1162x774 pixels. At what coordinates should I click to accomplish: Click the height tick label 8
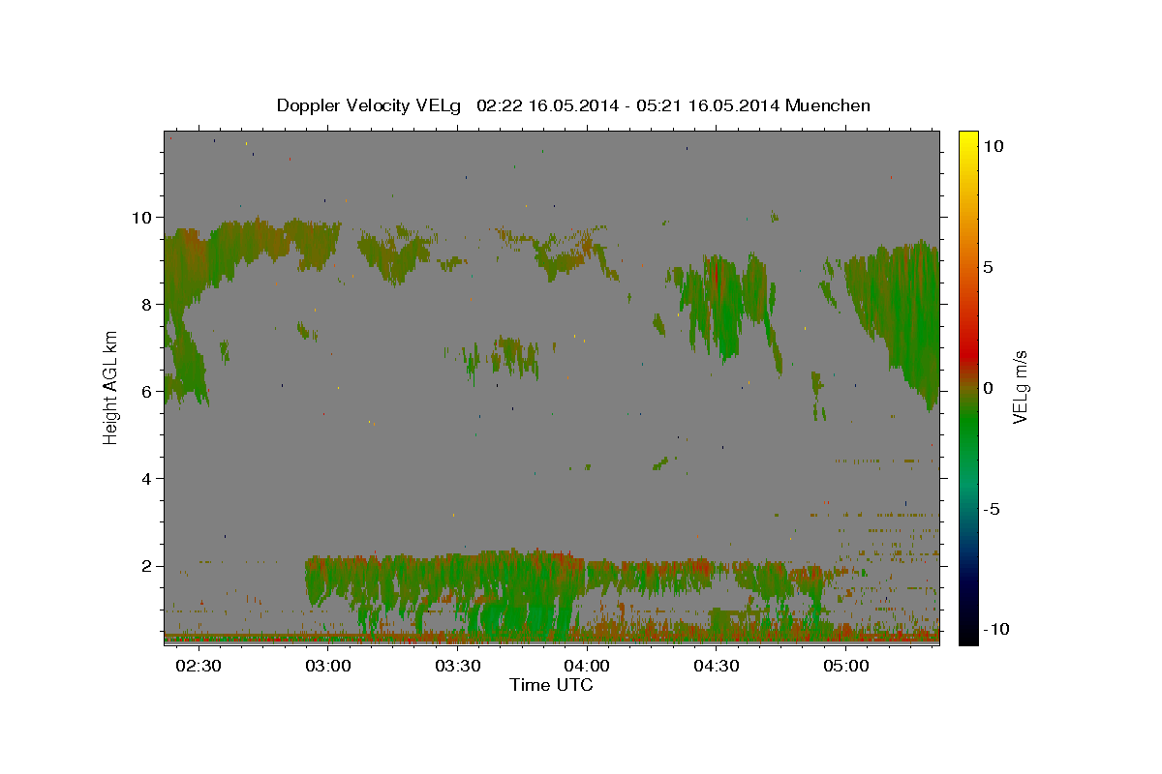tap(147, 305)
